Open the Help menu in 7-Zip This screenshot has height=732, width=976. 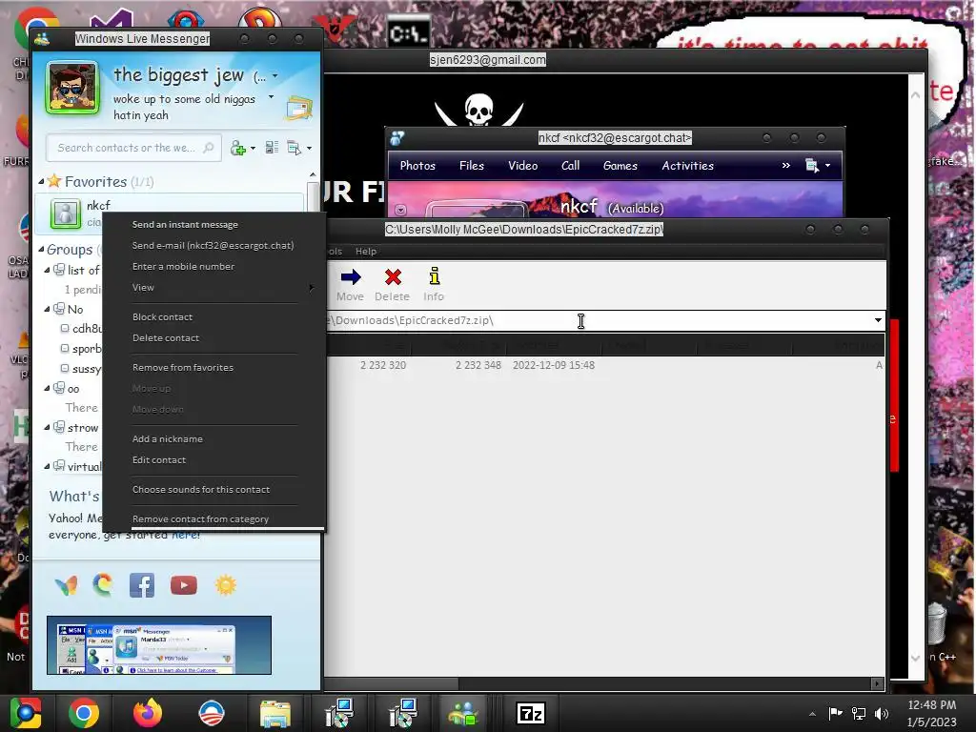pyautogui.click(x=366, y=252)
